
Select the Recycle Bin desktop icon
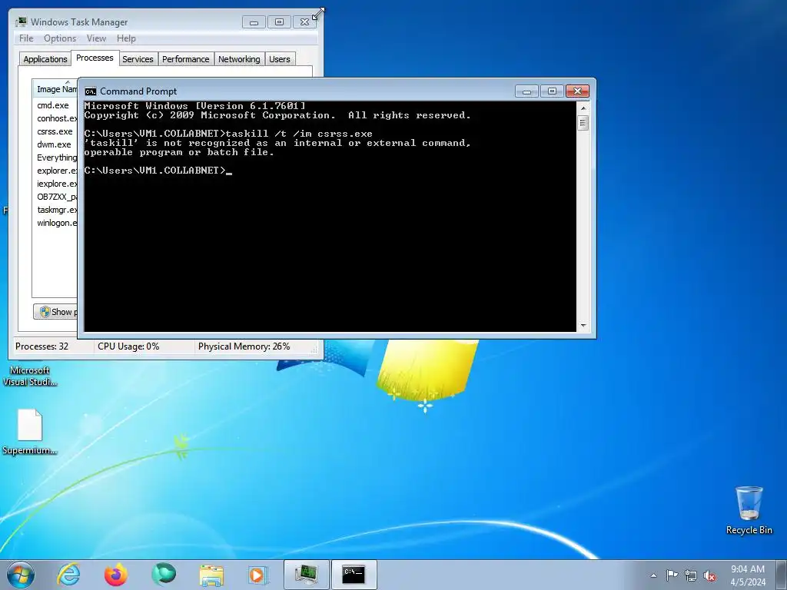click(x=749, y=510)
